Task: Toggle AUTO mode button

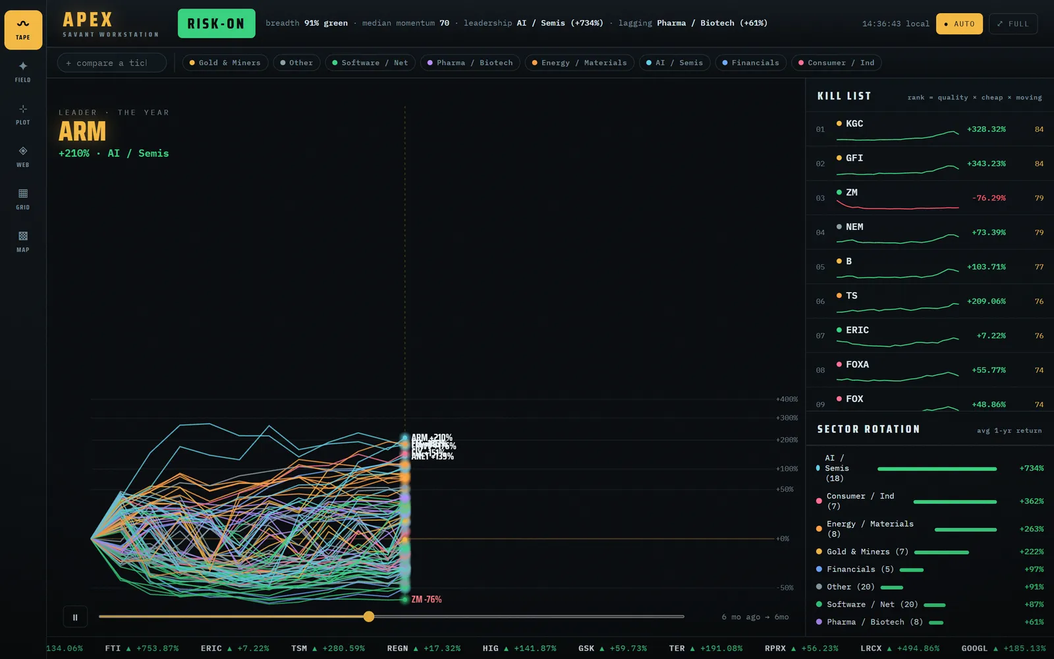Action: [959, 24]
